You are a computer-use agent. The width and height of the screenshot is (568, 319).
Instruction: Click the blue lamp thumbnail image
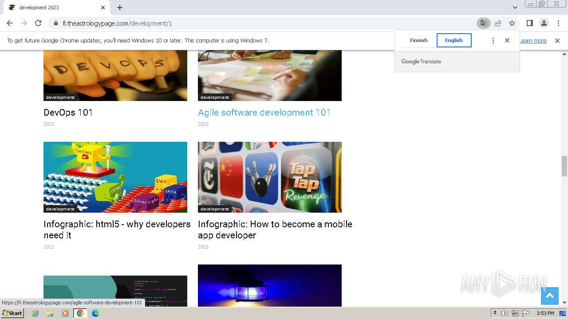click(270, 285)
